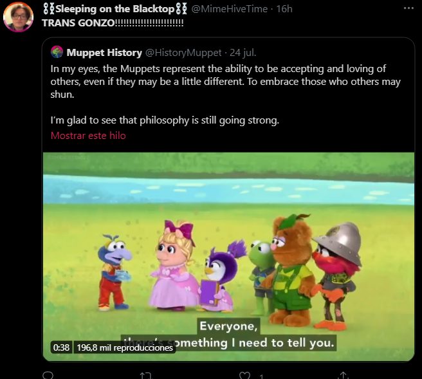Click the 0:38 video duration badge
Screen dimensions: 422x379
point(61,347)
